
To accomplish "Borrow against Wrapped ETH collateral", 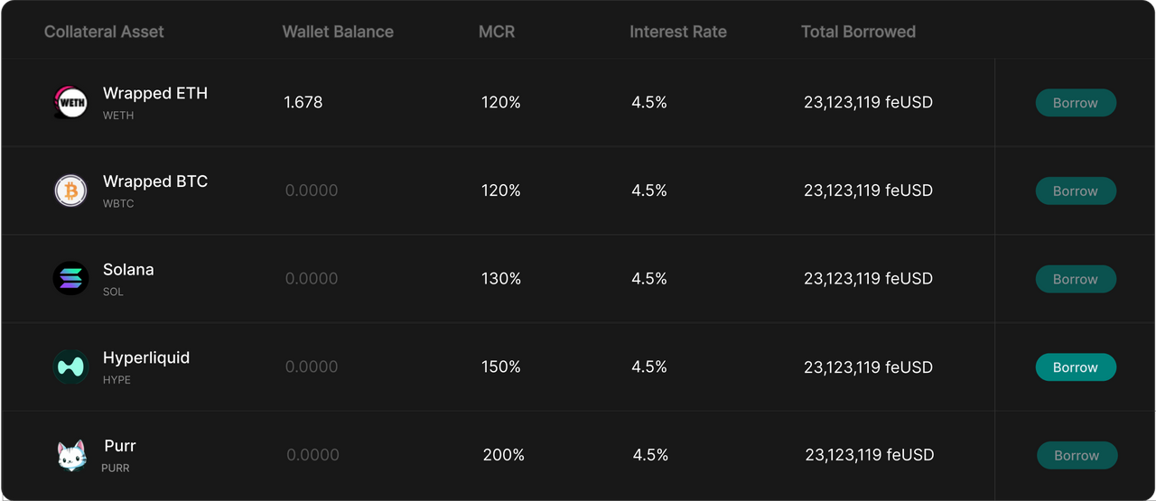I will click(1076, 103).
